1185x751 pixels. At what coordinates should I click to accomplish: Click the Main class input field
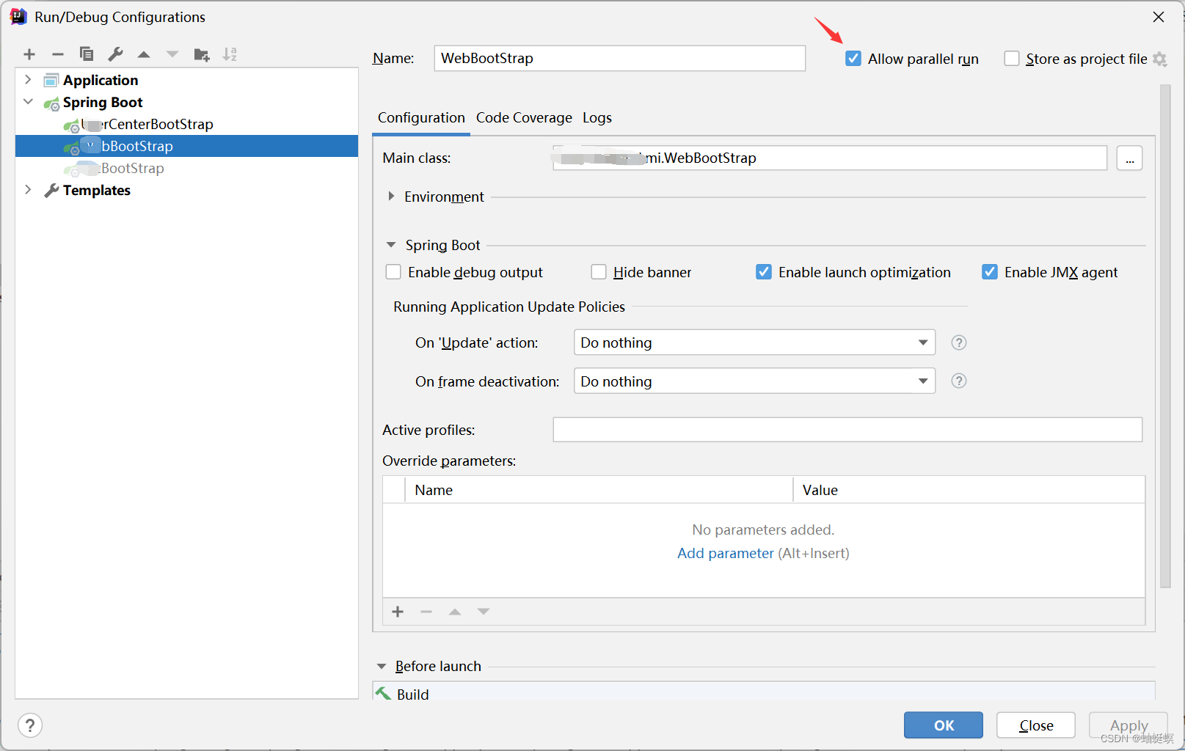[830, 158]
